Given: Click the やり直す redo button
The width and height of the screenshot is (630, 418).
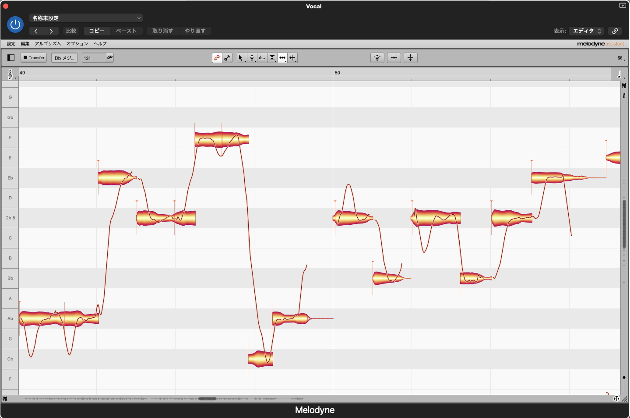Looking at the screenshot, I should (195, 31).
